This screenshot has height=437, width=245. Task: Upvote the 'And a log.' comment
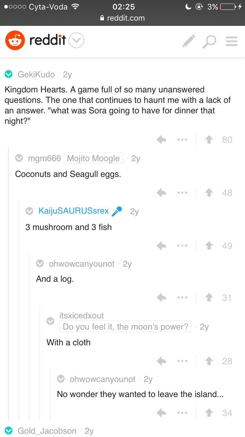209,298
